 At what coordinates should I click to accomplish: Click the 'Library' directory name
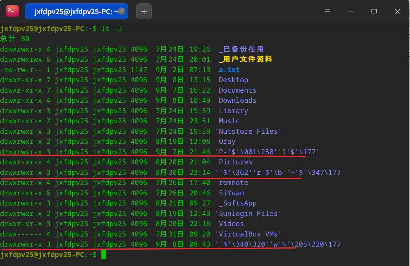(233, 111)
